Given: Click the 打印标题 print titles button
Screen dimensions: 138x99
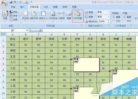Looking at the screenshot, I should pyautogui.click(x=78, y=16).
